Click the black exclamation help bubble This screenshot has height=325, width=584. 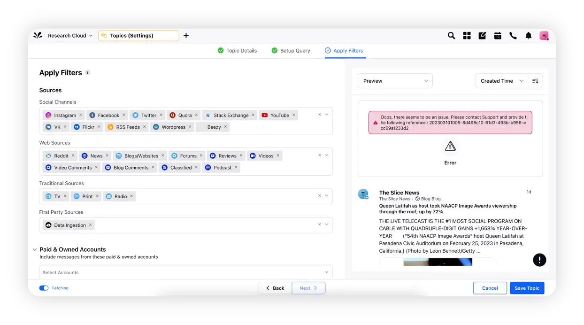tap(539, 260)
